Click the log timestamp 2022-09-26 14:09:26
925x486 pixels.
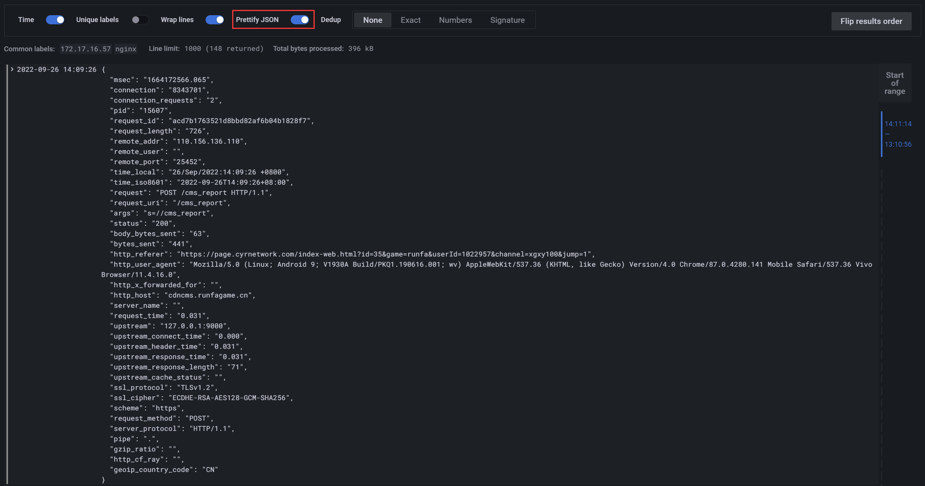coord(57,69)
